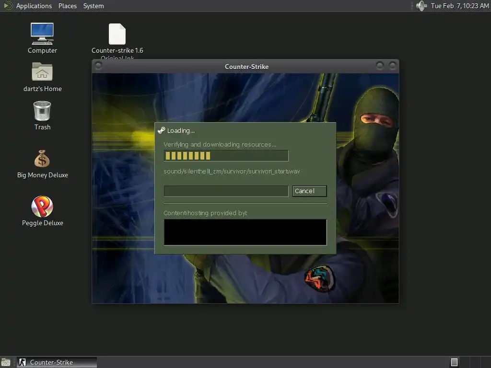Open the System menu
Screen dimensions: 491x368
click(94, 6)
